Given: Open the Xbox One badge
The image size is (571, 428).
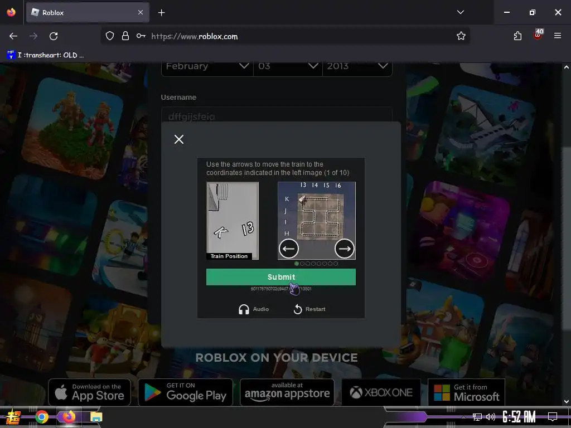Looking at the screenshot, I should (381, 392).
